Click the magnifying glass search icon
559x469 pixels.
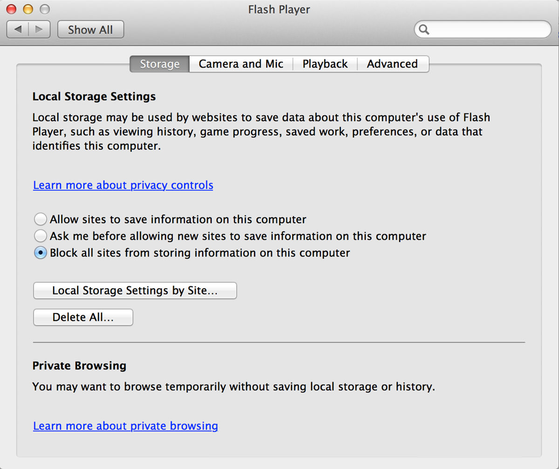[424, 30]
